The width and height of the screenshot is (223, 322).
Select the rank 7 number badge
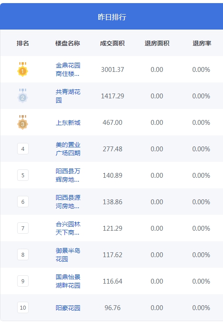pos(23,228)
